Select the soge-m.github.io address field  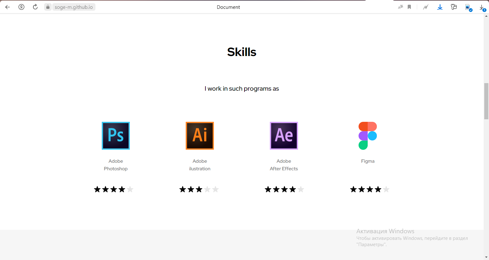click(74, 7)
